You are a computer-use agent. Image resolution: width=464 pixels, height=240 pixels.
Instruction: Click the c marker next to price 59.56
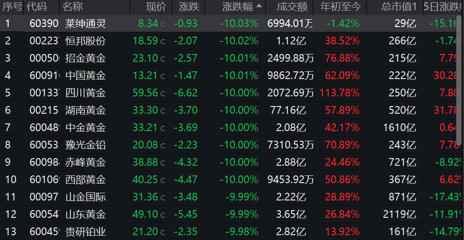click(x=162, y=93)
